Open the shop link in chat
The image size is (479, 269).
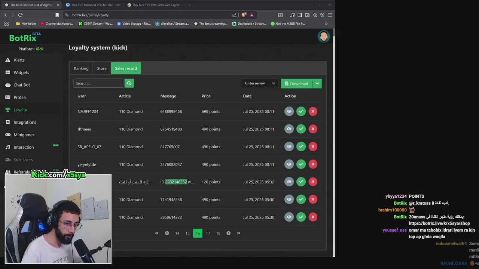tap(439, 223)
